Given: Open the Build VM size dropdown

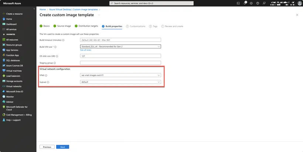Looking at the screenshot, I should click(x=120, y=47).
